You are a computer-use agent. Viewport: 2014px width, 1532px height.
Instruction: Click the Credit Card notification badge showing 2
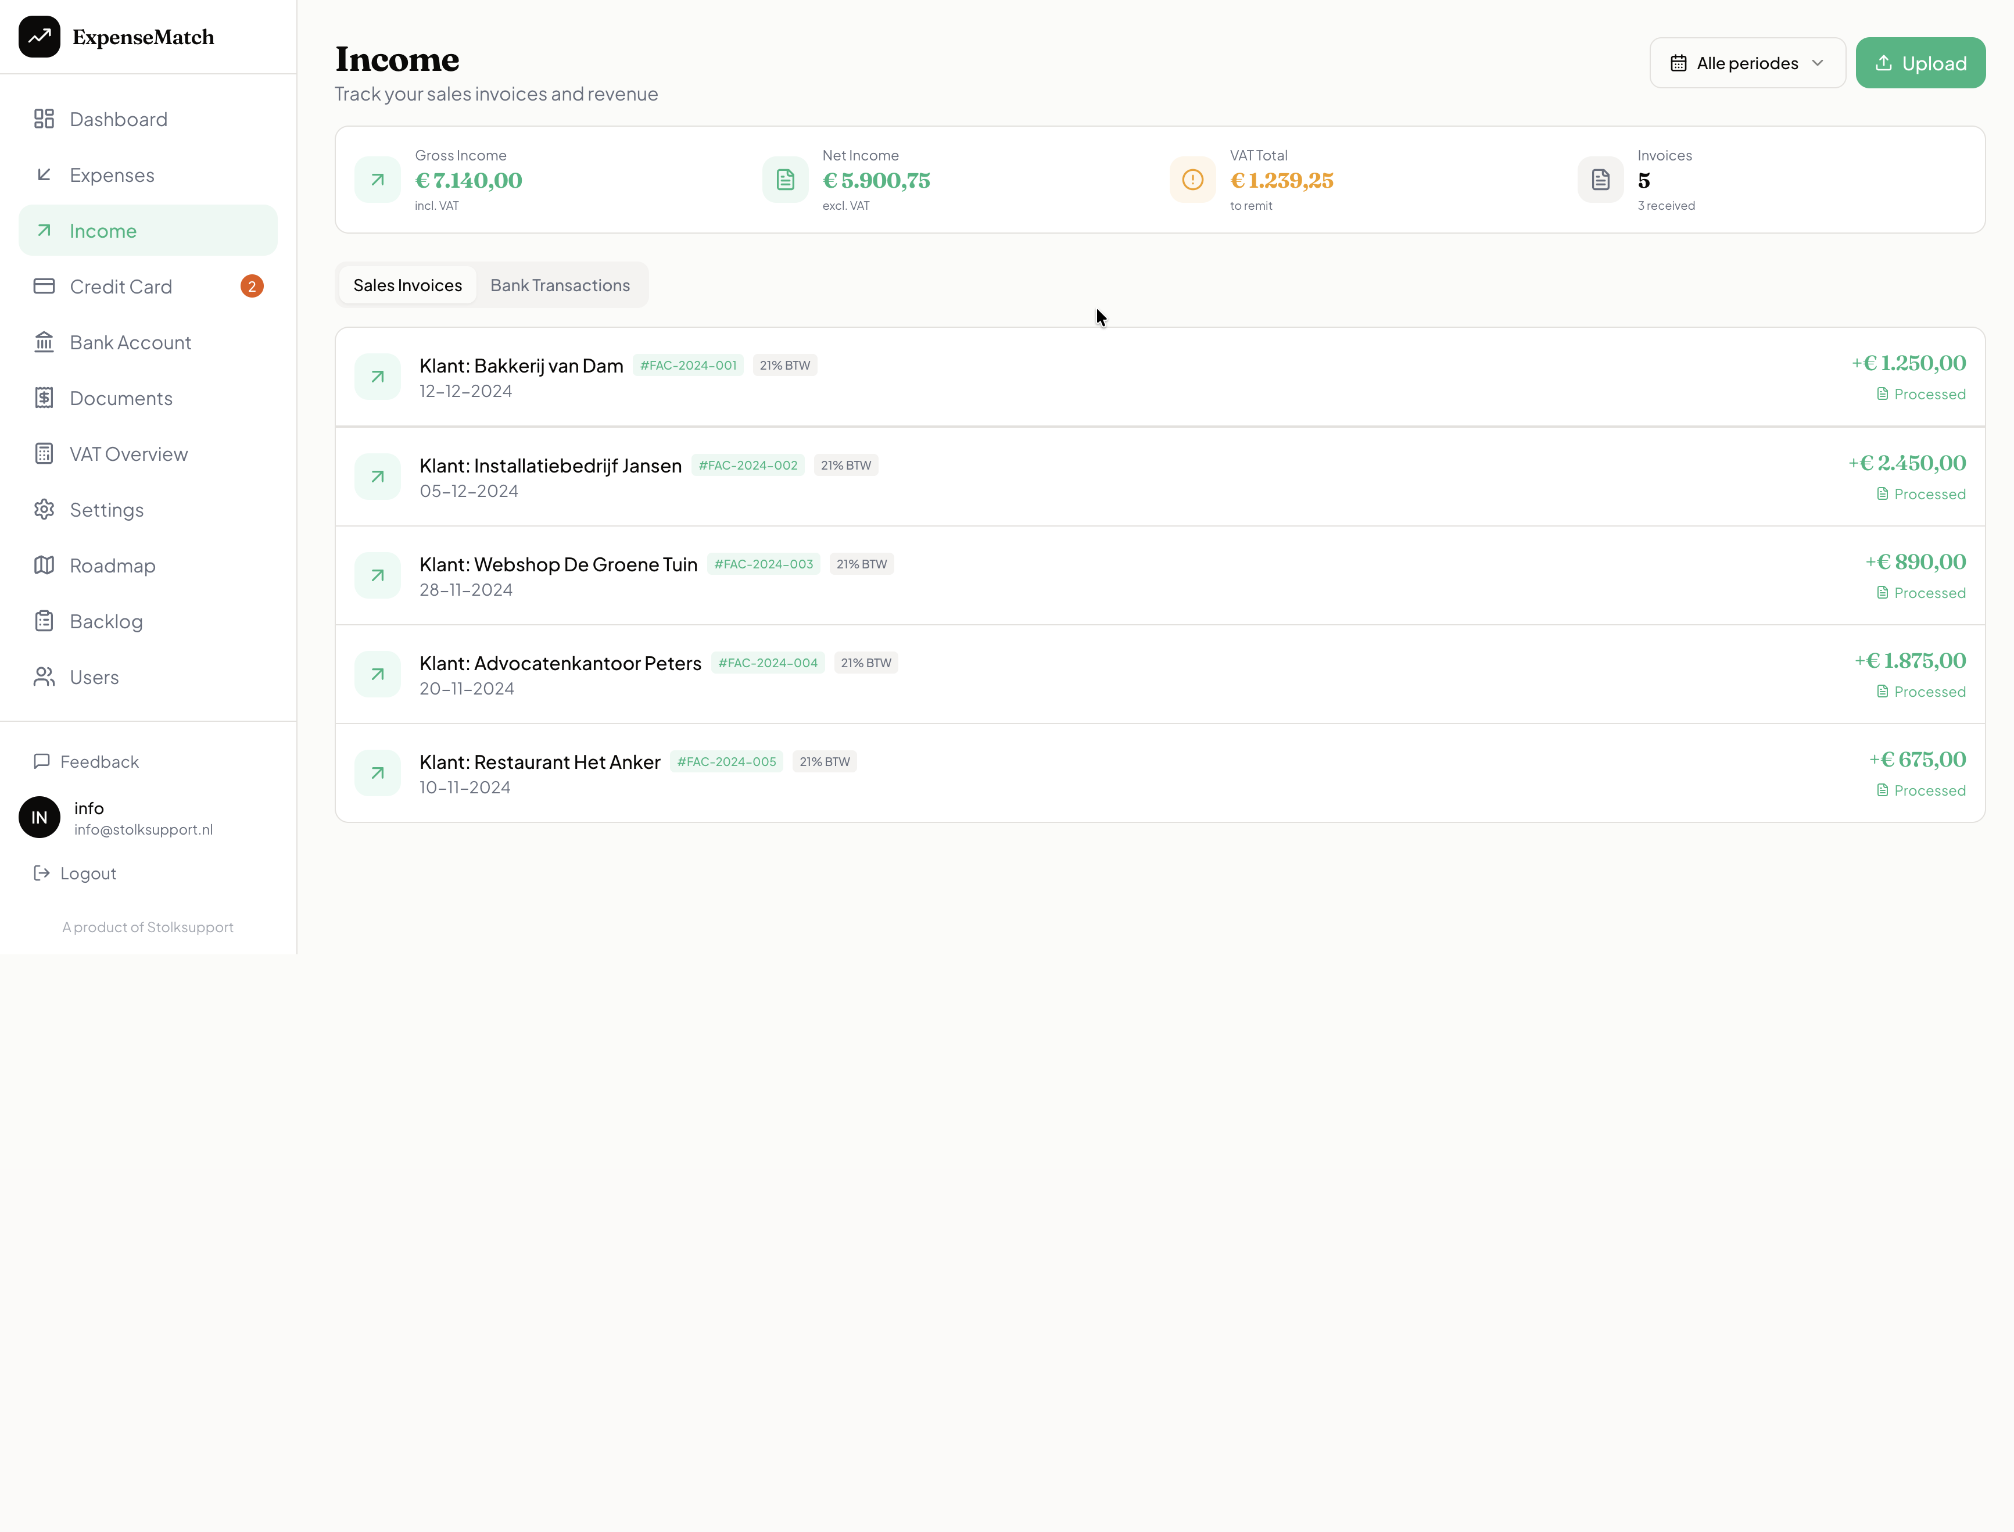click(252, 285)
